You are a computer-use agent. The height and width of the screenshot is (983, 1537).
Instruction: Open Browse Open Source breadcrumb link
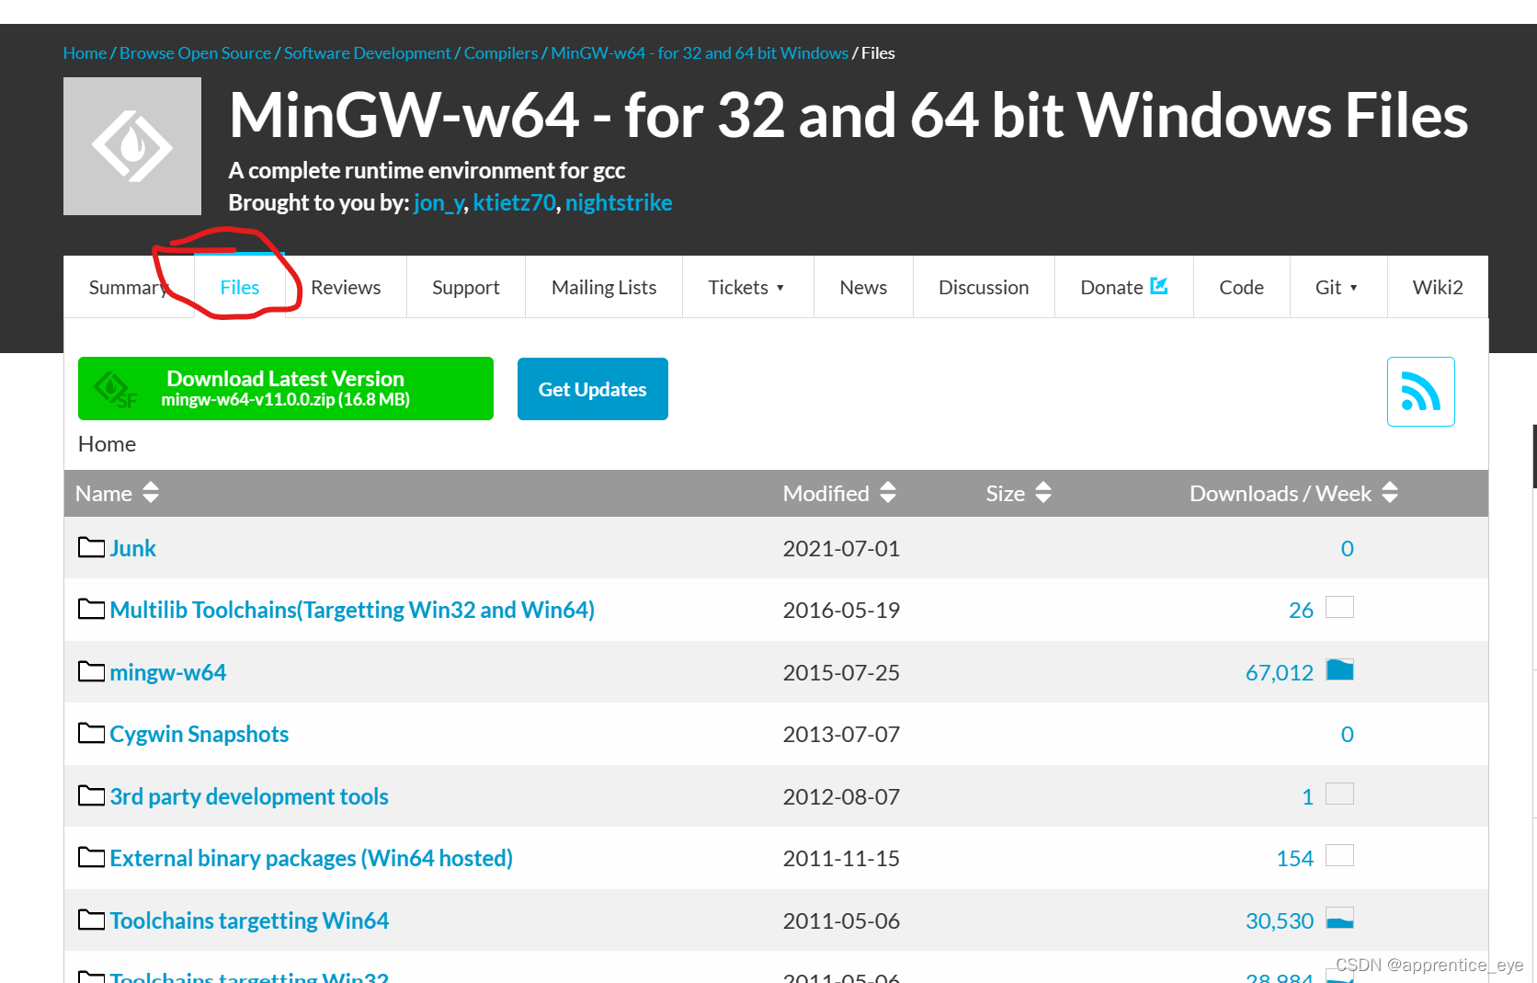(x=195, y=52)
